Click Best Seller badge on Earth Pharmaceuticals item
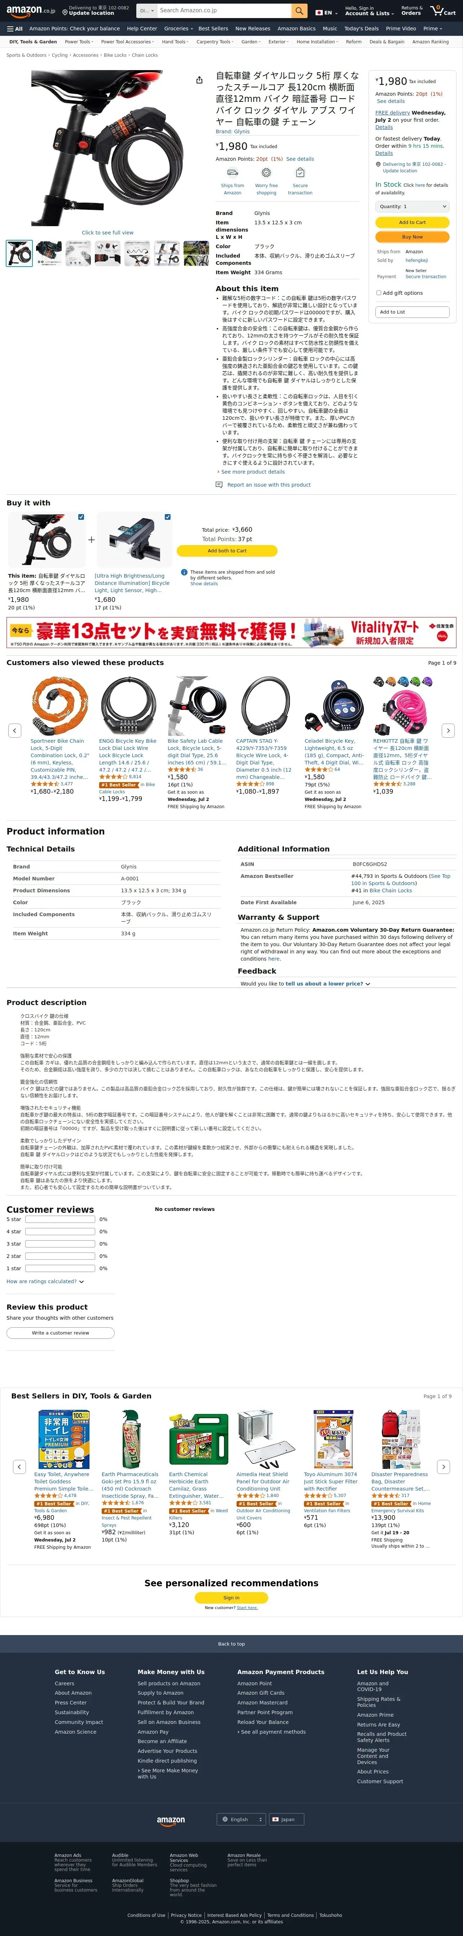 [x=122, y=1511]
